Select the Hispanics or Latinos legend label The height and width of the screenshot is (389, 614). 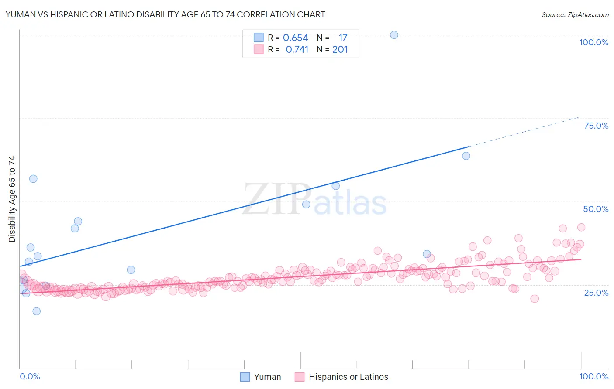coord(348,377)
